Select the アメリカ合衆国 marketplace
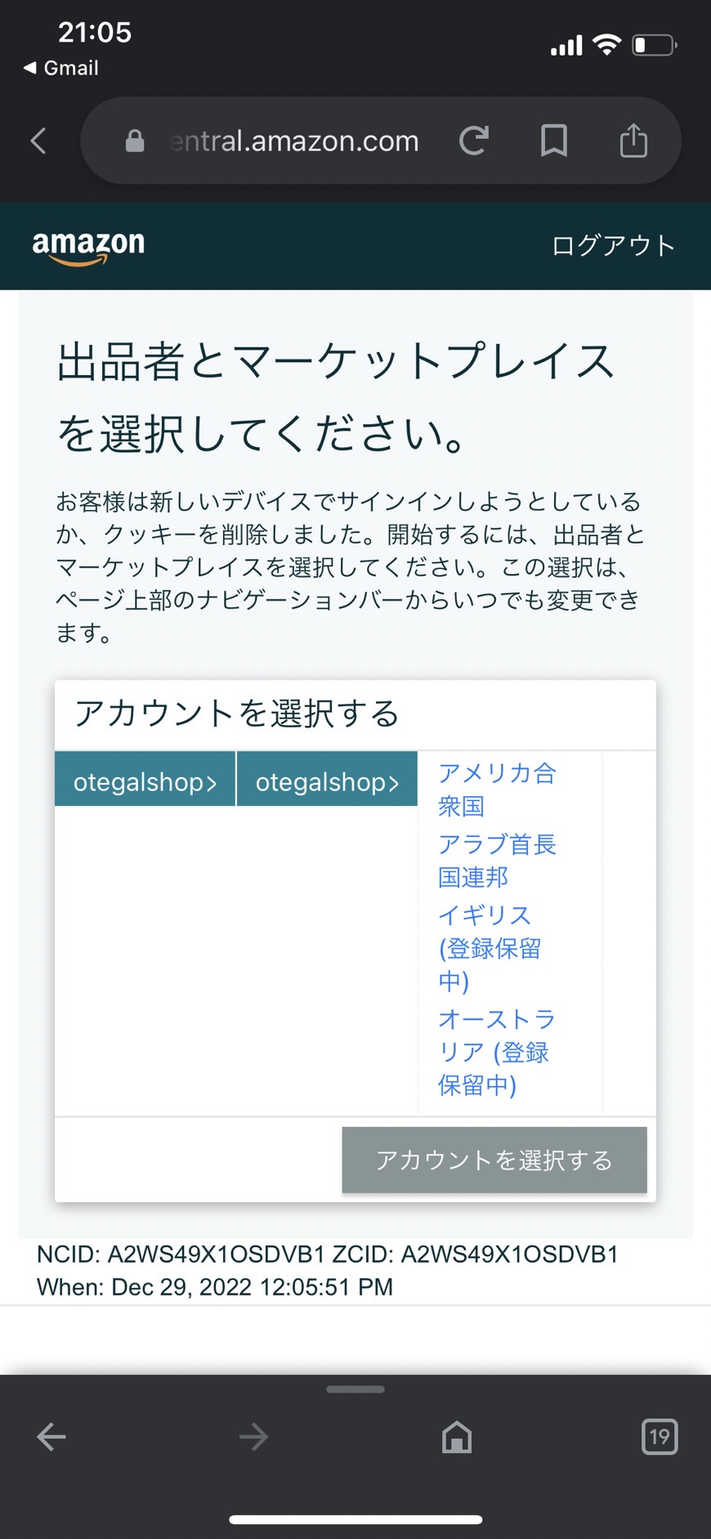Screen dimensions: 711x1539 (497, 790)
